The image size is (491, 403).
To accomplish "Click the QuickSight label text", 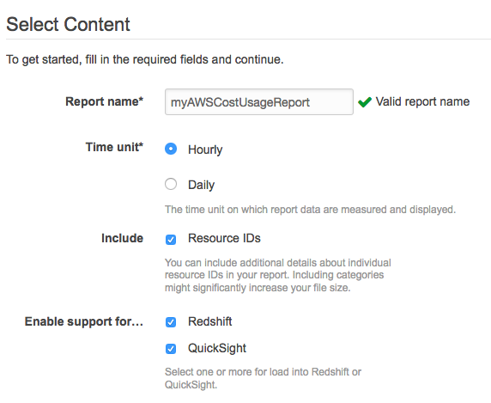I will (x=217, y=349).
